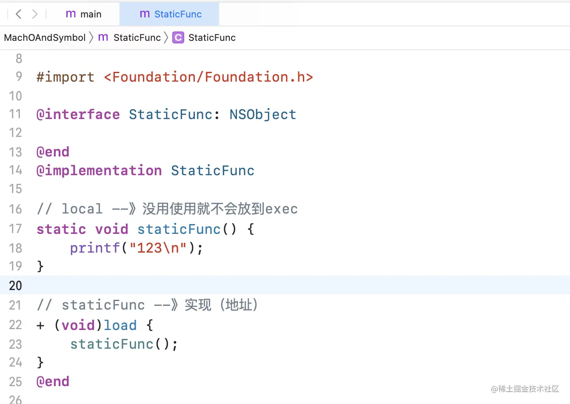This screenshot has width=570, height=404.
Task: Click the m file icon on main tab
Action: click(x=71, y=14)
